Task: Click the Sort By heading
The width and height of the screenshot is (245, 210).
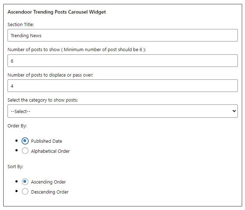Action: click(15, 167)
